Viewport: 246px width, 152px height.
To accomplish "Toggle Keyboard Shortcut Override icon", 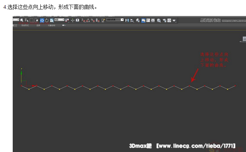I will click(77, 20).
